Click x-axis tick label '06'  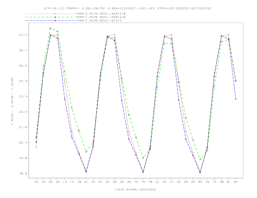(x=51, y=182)
